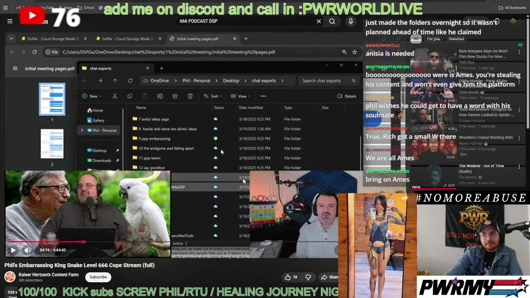Viewport: 530px width, 298px height.
Task: Open the Sort dropdown menu
Action: tap(213, 96)
